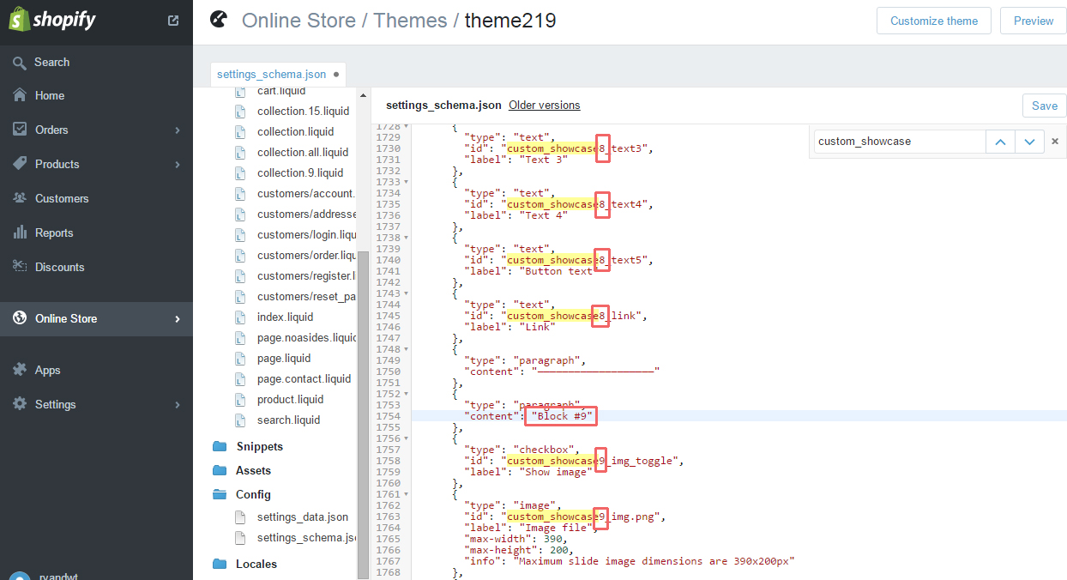
Task: Click the custom_showcase search field
Action: [x=898, y=142]
